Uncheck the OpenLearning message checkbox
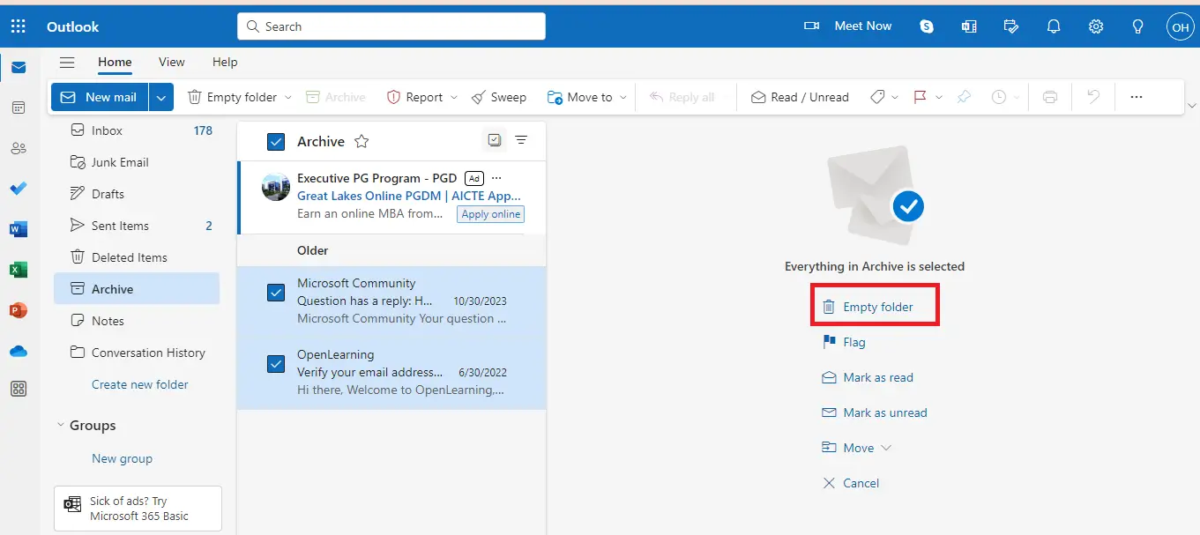This screenshot has height=535, width=1200. pyautogui.click(x=276, y=364)
